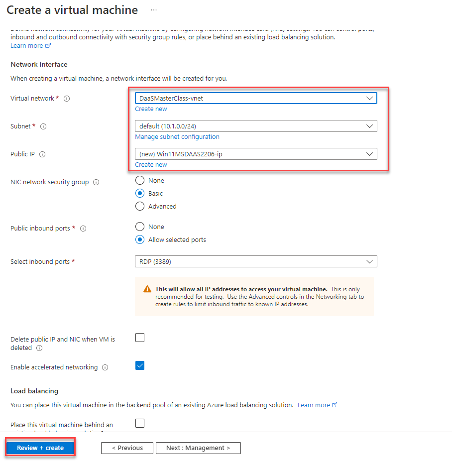
Task: Click info icon next to Subnet label
Action: tap(43, 126)
